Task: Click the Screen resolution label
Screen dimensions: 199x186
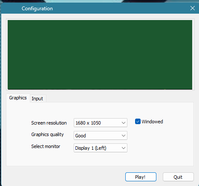Action: click(x=49, y=123)
